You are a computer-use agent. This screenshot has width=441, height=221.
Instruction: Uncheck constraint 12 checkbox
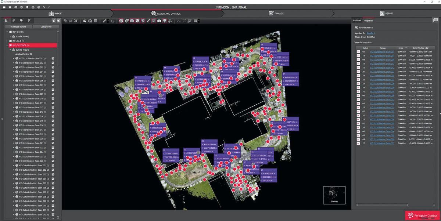(x=358, y=68)
